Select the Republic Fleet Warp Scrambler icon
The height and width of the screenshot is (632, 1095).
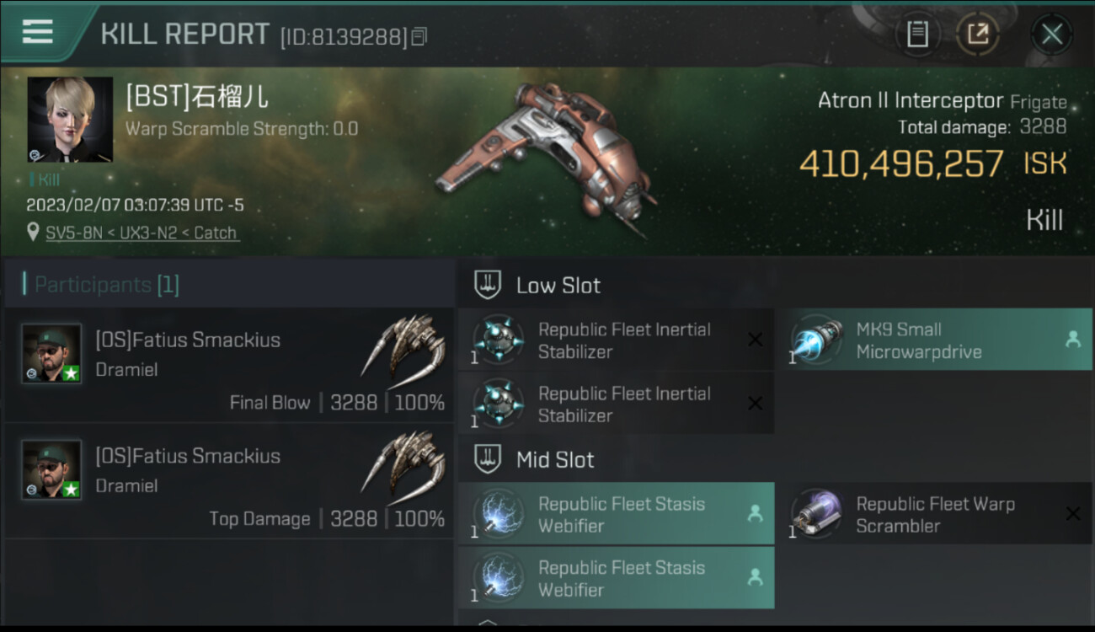click(x=816, y=515)
